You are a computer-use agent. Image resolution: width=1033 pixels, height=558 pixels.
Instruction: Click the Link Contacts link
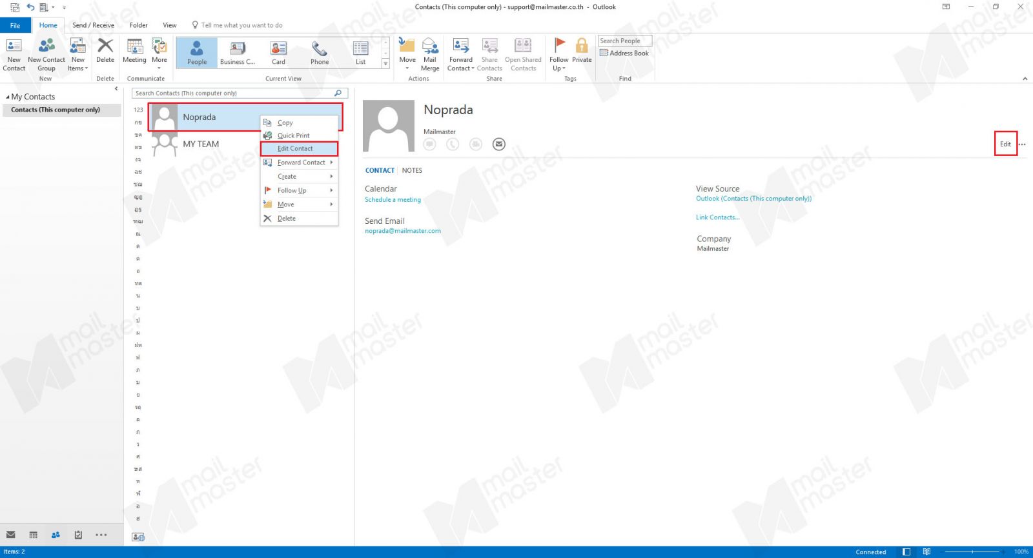point(717,217)
